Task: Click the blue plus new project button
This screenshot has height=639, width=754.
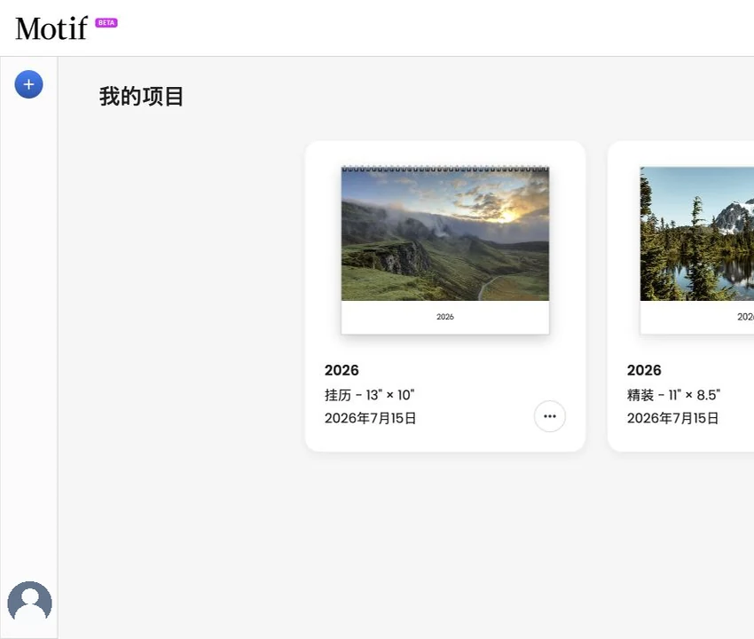Action: pos(29,84)
